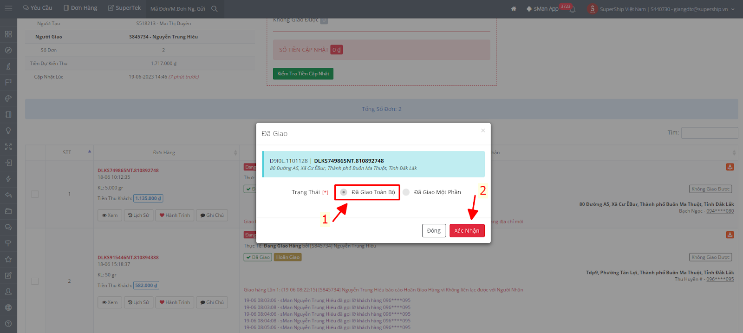This screenshot has height=333, width=743.
Task: Open the Yêu Cầu menu
Action: pos(38,8)
